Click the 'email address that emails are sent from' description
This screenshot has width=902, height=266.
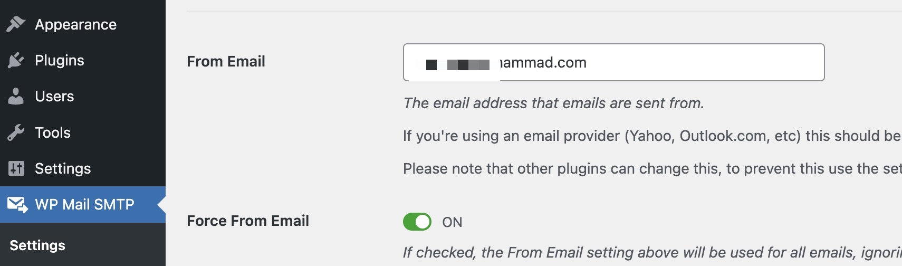[553, 103]
